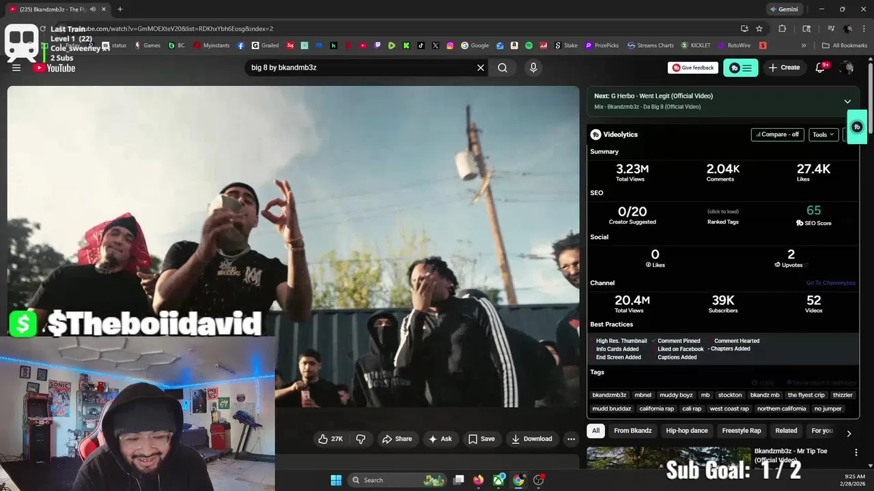Click the TubeBuddy menu icon in header
Viewport: 874px width, 491px height.
coord(741,68)
